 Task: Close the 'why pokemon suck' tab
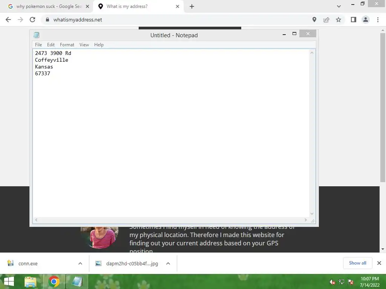(87, 6)
